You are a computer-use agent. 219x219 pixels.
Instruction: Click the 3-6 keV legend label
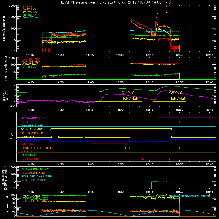point(28,7)
